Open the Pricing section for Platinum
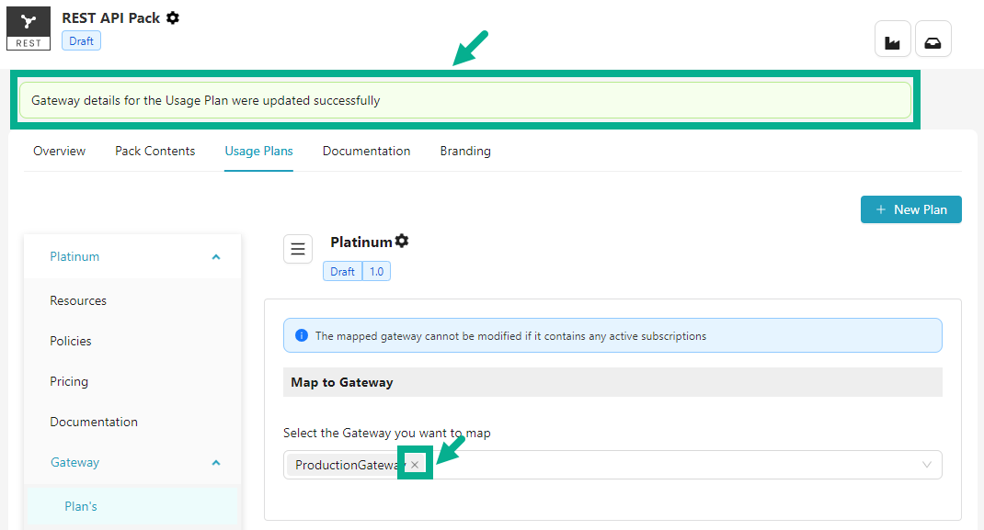The width and height of the screenshot is (984, 530). 71,381
